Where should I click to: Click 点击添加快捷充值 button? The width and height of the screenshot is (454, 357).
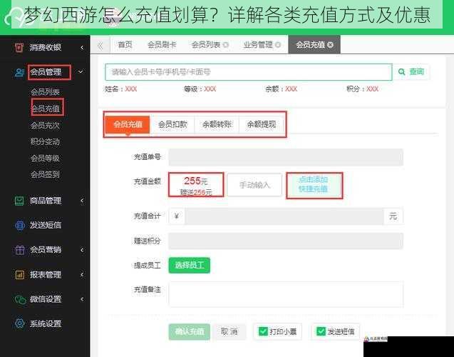click(x=314, y=185)
